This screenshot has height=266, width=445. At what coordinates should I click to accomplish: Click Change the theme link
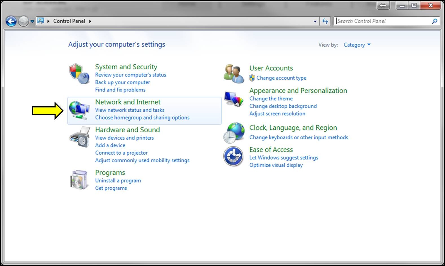271,99
